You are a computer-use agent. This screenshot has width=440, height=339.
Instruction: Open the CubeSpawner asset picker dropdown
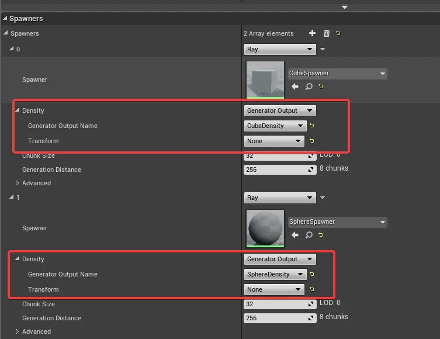(337, 74)
